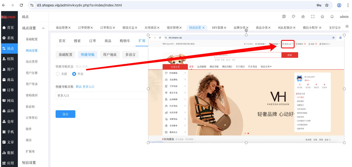The image size is (352, 167).
Task: Switch to the 搜索 settings tab
Action: pos(77,41)
